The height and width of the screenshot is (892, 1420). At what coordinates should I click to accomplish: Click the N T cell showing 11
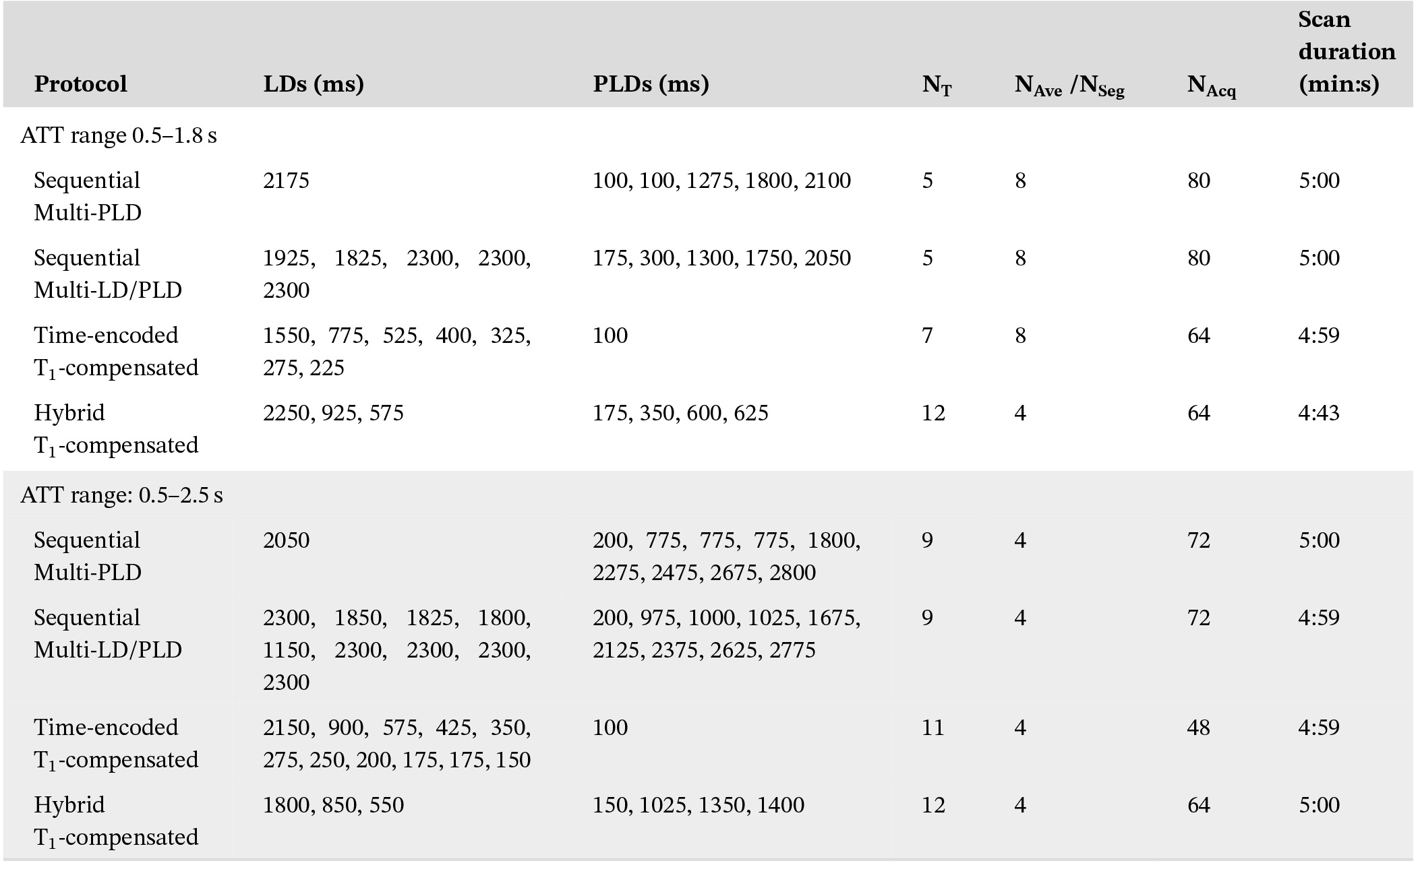pos(933,728)
